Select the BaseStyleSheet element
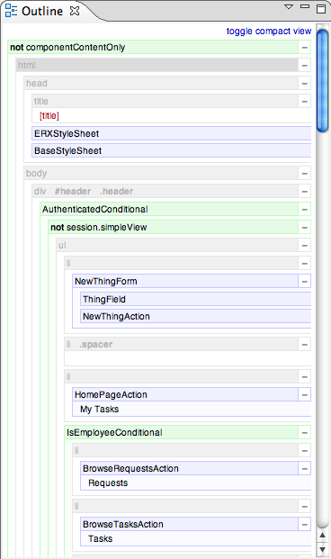The height and width of the screenshot is (559, 331). pos(172,150)
